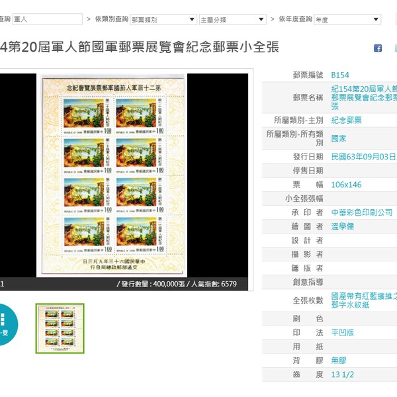Viewport: 397px width, 397px height.
Task: Follow the 民國63年09月03日 issue date link
Action: point(364,157)
